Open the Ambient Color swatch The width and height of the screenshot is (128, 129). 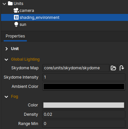pyautogui.click(x=84, y=87)
